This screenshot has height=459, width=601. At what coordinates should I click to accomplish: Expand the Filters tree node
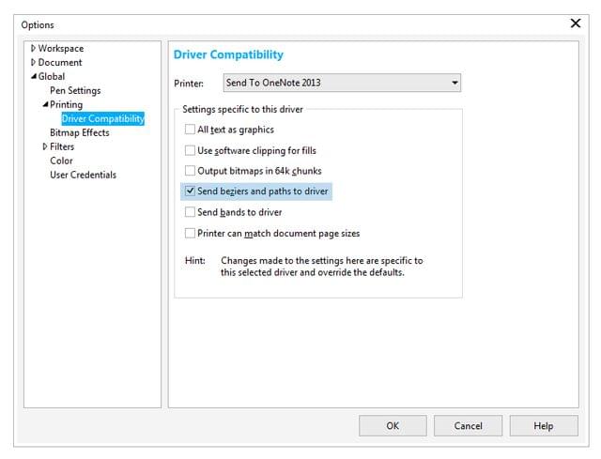(x=45, y=147)
